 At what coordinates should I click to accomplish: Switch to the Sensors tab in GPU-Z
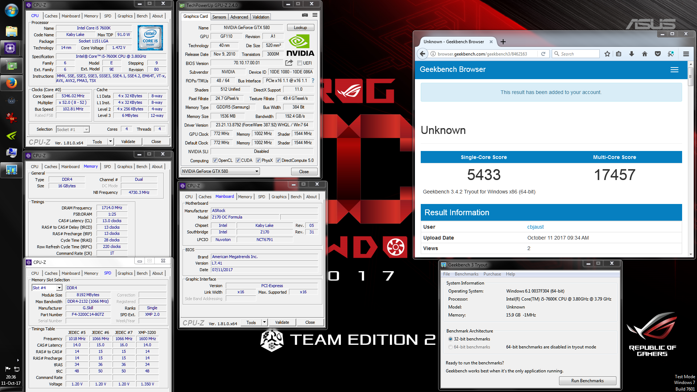click(x=219, y=17)
